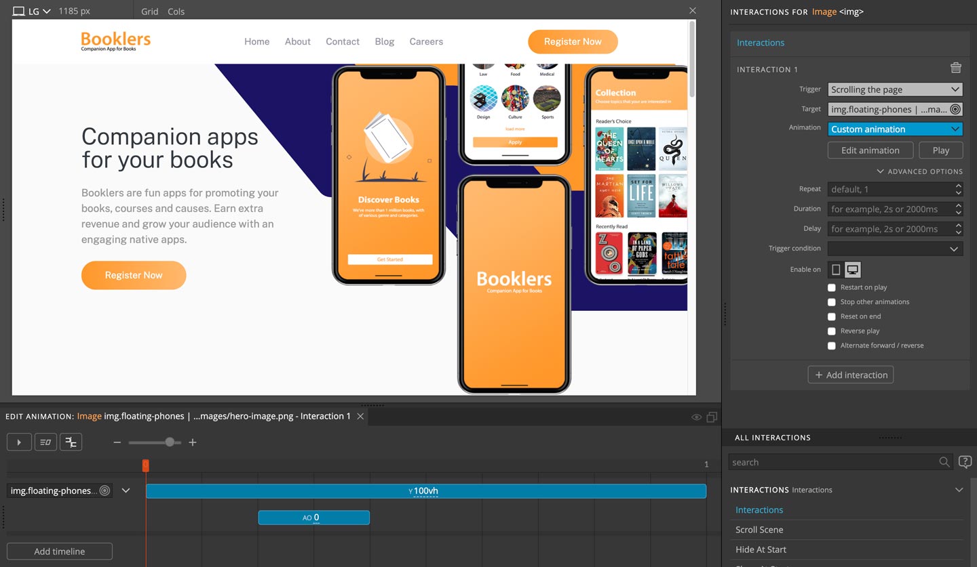The image size is (977, 567).
Task: Check the Stop other animations checkbox
Action: (x=832, y=302)
